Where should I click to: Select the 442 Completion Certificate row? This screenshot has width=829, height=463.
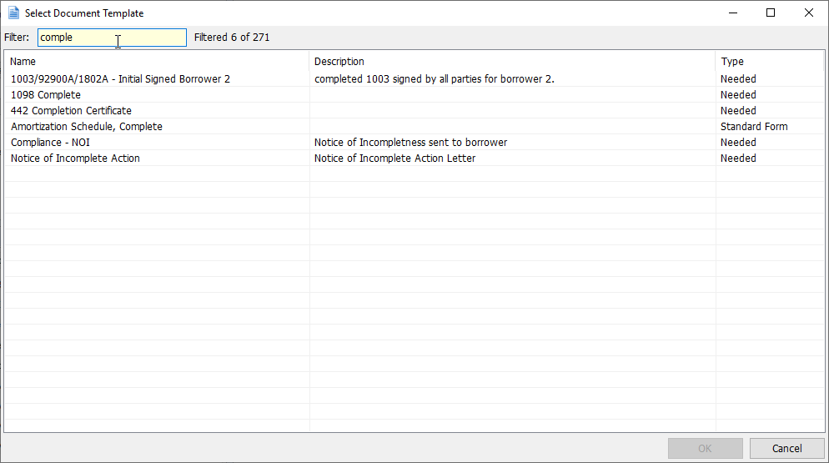pos(414,111)
